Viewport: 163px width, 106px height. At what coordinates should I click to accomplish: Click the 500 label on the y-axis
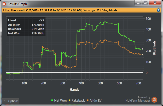[148, 19]
